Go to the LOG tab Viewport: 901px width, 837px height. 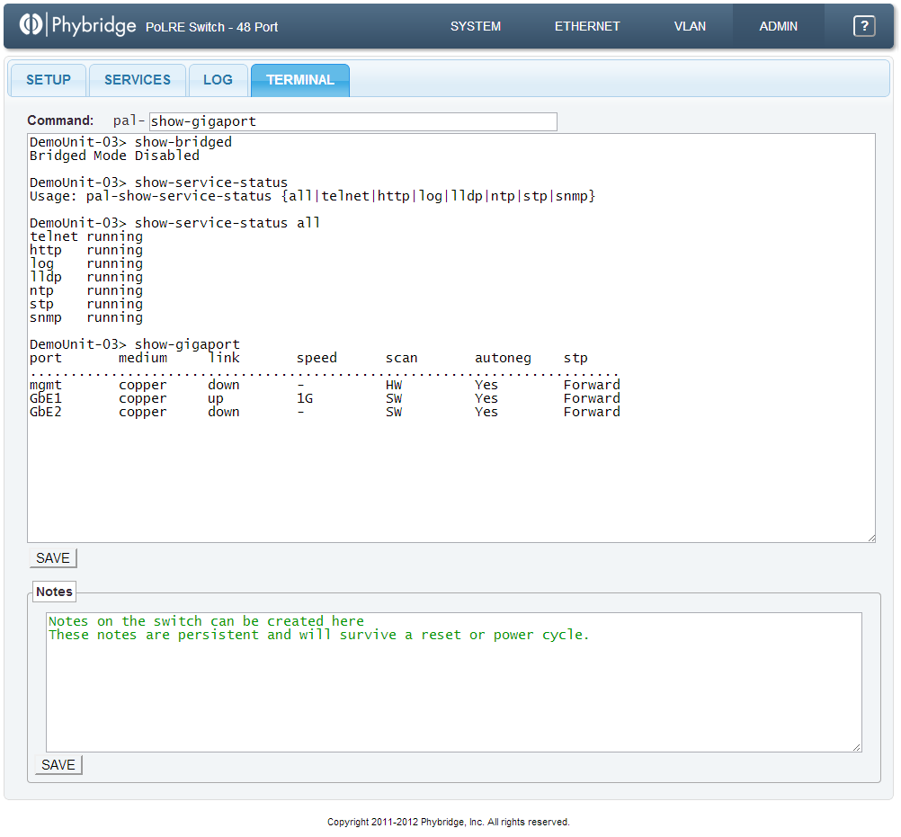[x=218, y=80]
